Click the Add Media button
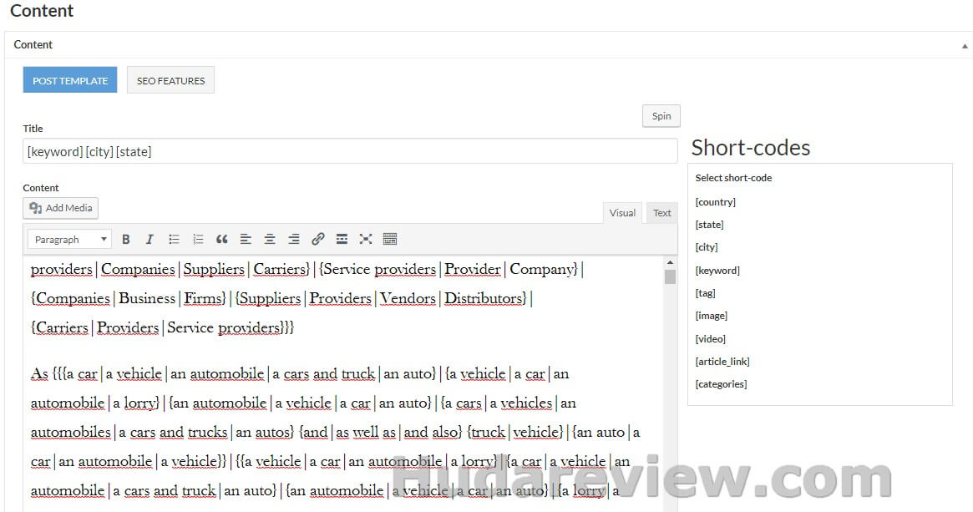Viewport: 973px width, 512px height. (61, 208)
